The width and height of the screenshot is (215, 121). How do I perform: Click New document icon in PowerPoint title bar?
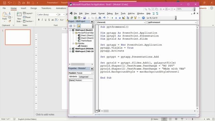point(19,3)
